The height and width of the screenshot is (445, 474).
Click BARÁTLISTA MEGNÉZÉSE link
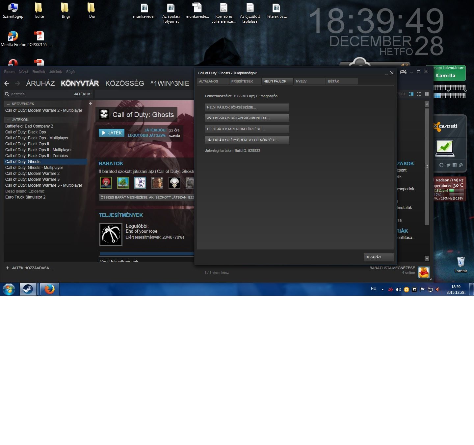pos(392,268)
